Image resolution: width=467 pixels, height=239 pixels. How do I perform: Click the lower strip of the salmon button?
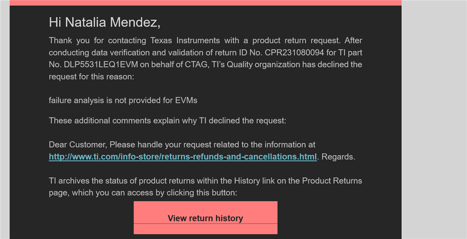(x=205, y=229)
